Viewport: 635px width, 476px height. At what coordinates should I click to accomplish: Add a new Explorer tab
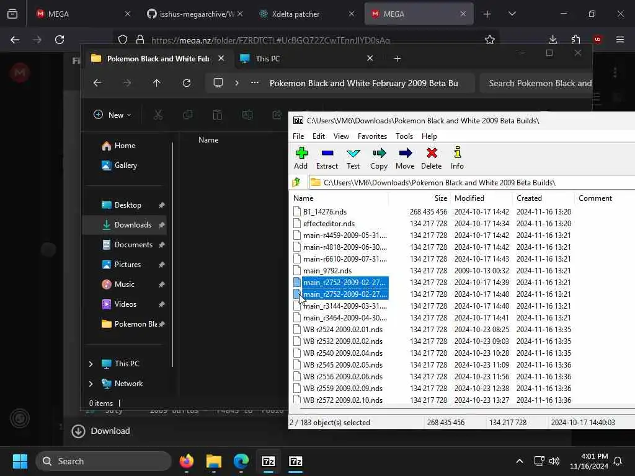pyautogui.click(x=397, y=59)
